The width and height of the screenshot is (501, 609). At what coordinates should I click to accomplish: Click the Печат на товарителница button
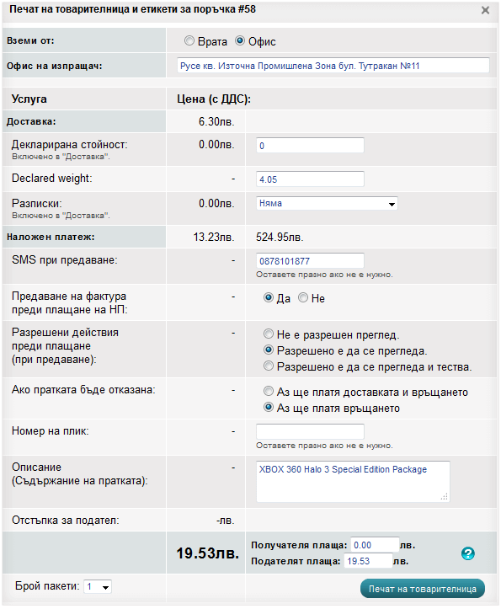pyautogui.click(x=423, y=589)
